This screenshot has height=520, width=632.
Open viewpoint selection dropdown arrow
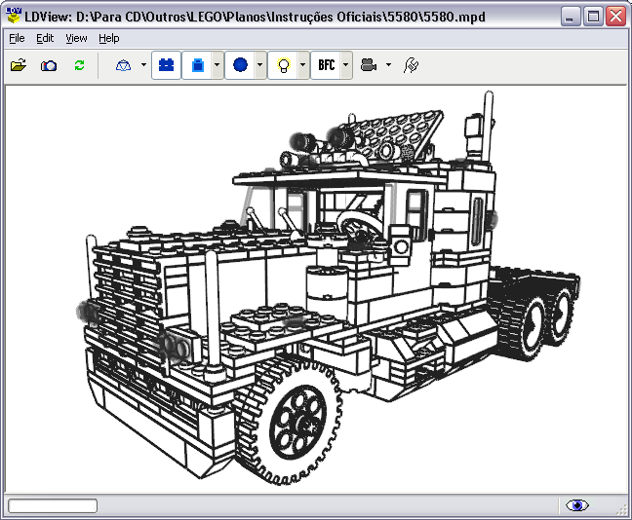point(388,65)
